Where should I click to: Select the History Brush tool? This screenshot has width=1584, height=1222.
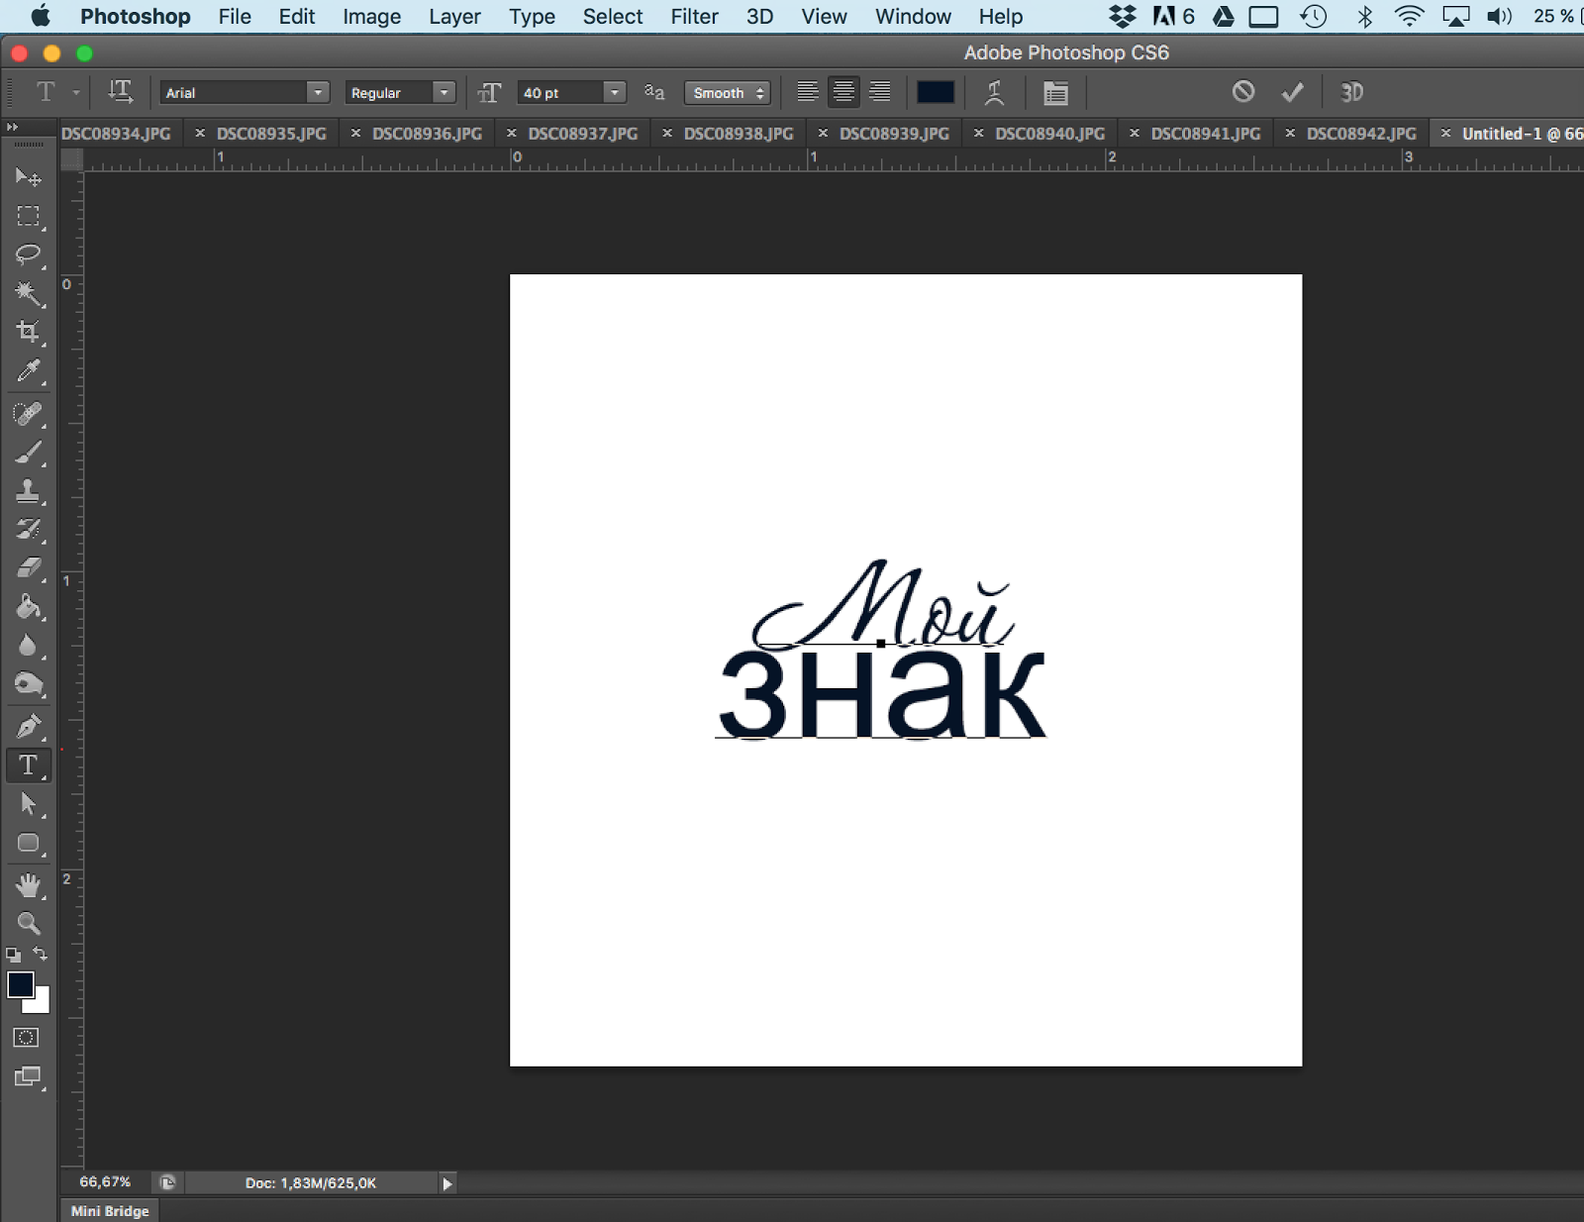pos(28,529)
